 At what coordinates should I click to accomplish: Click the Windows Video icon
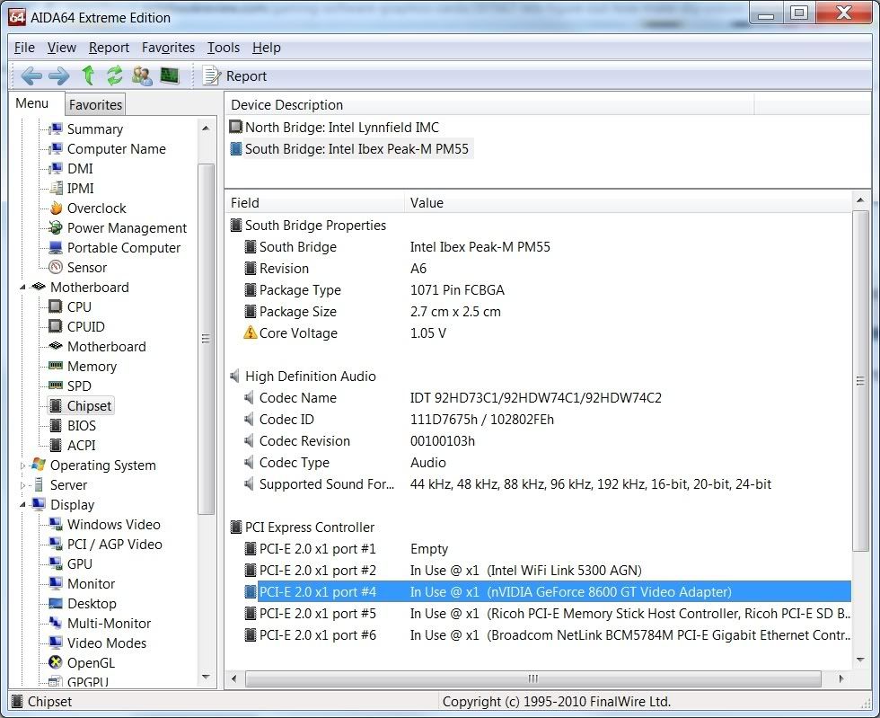pyautogui.click(x=56, y=524)
